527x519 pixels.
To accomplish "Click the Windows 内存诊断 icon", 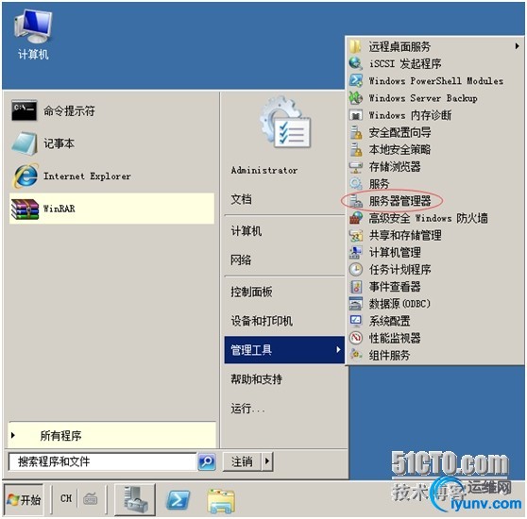I will [355, 115].
